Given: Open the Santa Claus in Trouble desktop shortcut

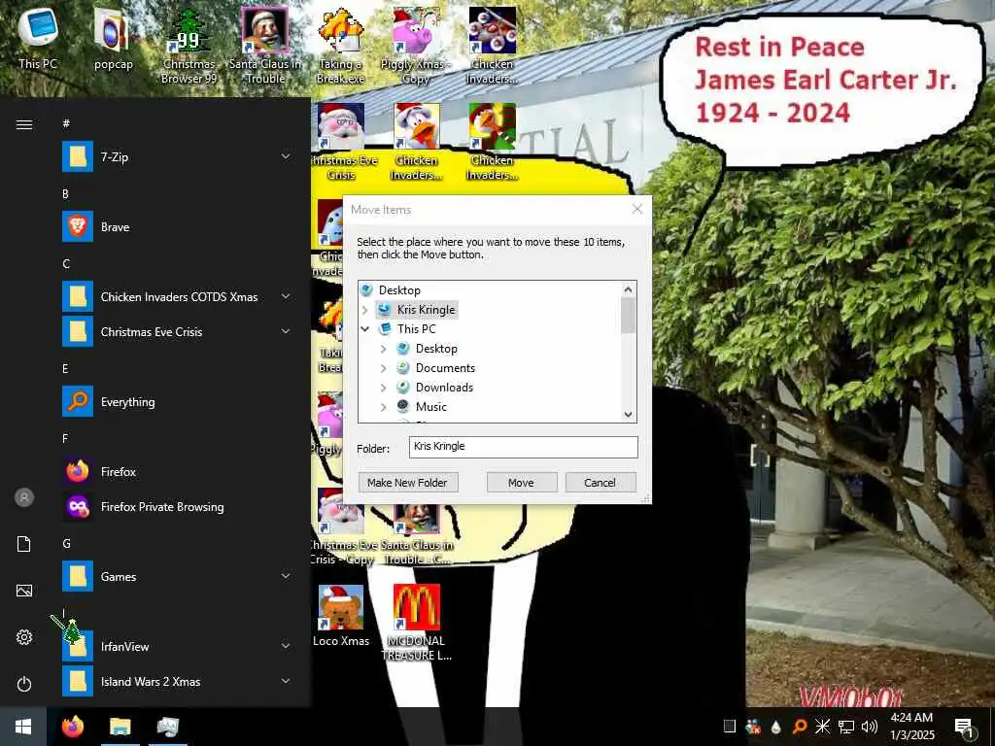Looking at the screenshot, I should click(264, 46).
